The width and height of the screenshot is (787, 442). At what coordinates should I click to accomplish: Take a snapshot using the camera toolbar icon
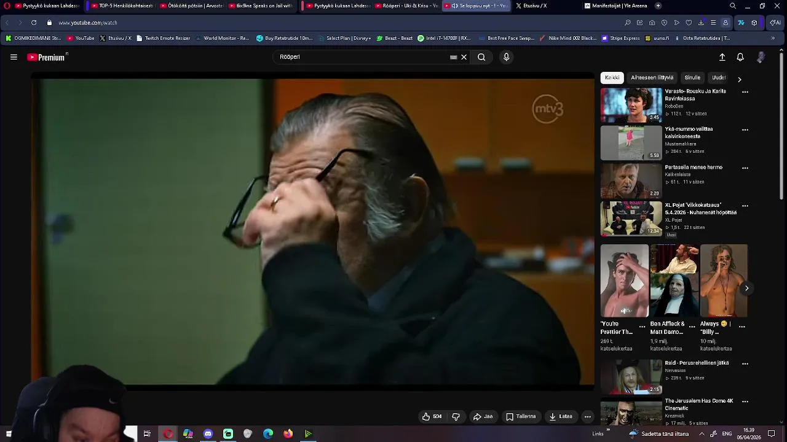pos(652,23)
